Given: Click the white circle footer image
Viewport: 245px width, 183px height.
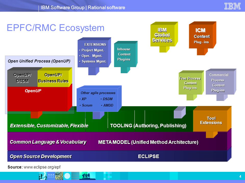Looking at the screenshot, I should click(x=67, y=176).
